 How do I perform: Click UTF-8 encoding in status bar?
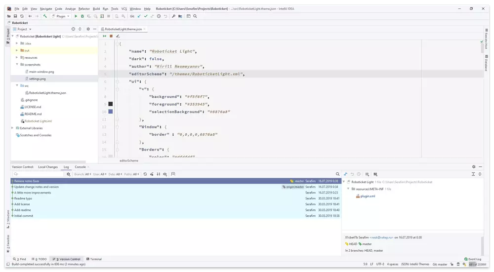(x=380, y=265)
